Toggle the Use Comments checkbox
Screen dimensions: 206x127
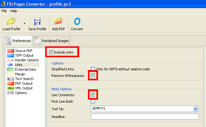93,95
